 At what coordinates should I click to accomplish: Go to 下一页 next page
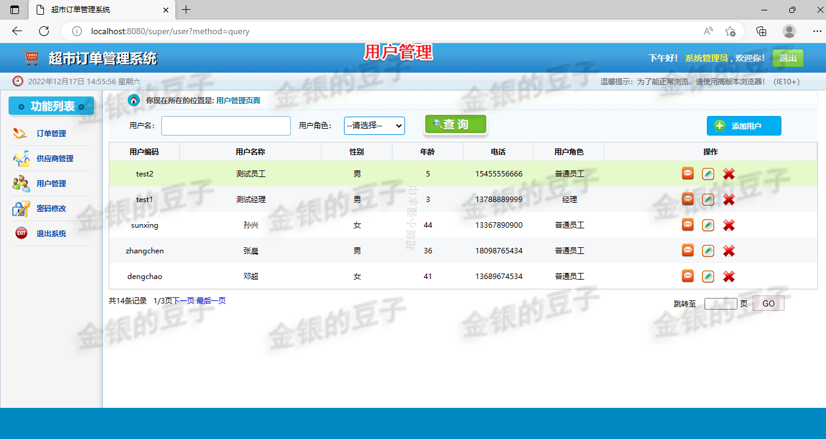coord(181,300)
